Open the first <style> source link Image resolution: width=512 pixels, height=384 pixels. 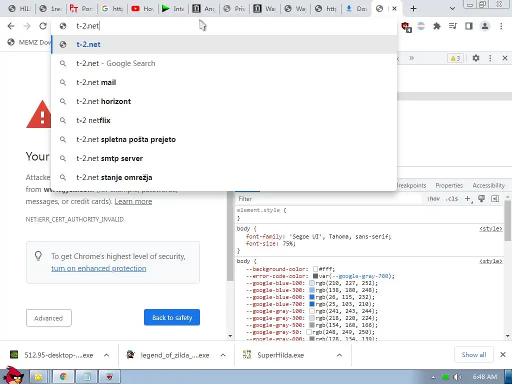(490, 228)
